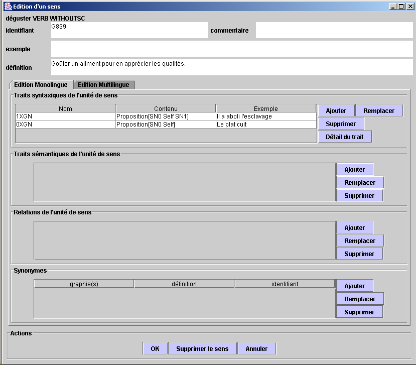Click Ajouter in Traits sémantiques section
Screen dimensions: 416x365
point(354,170)
